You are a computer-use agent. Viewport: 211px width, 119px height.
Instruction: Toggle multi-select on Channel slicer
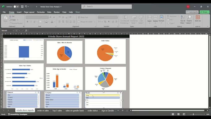(36, 93)
